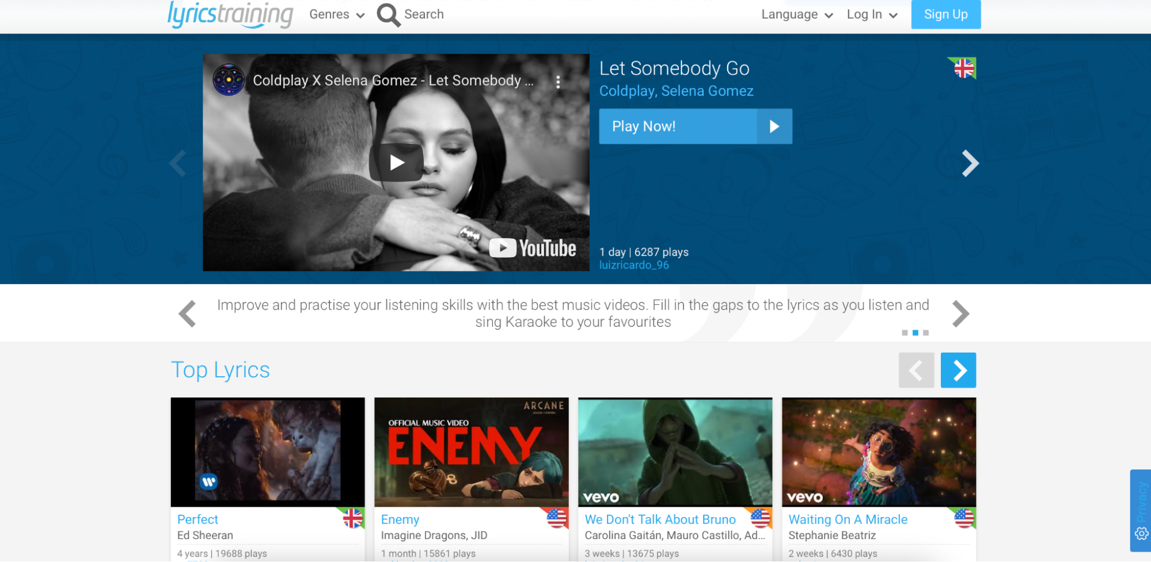Open the Language dropdown
This screenshot has width=1151, height=562.
click(x=797, y=15)
